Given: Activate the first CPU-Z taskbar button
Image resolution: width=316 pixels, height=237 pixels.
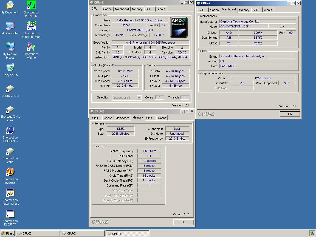Looking at the screenshot, I should pos(38,233).
